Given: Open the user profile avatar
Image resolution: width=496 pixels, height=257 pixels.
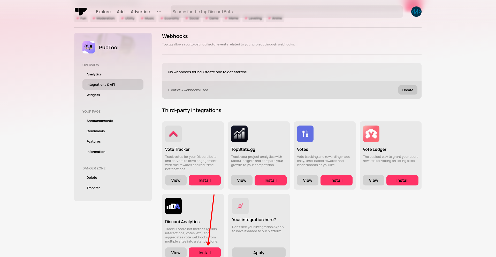Looking at the screenshot, I should (416, 12).
